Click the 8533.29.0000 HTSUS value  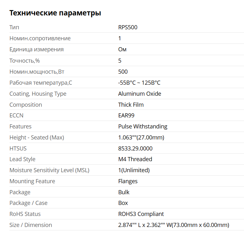pos(135,148)
